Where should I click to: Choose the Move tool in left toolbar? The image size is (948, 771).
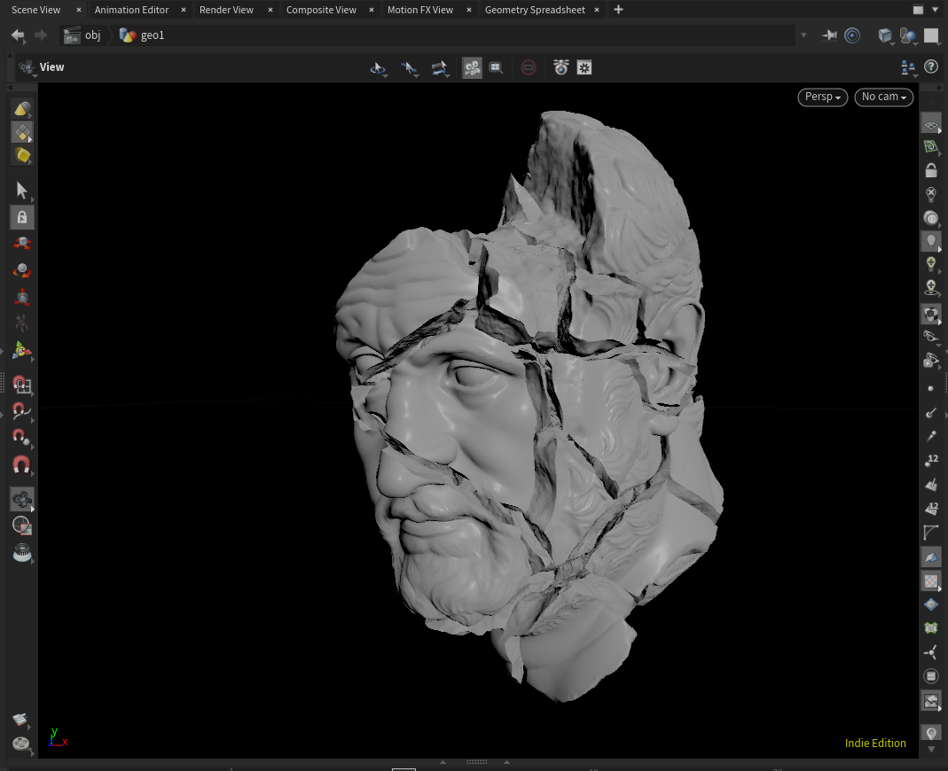(x=22, y=244)
